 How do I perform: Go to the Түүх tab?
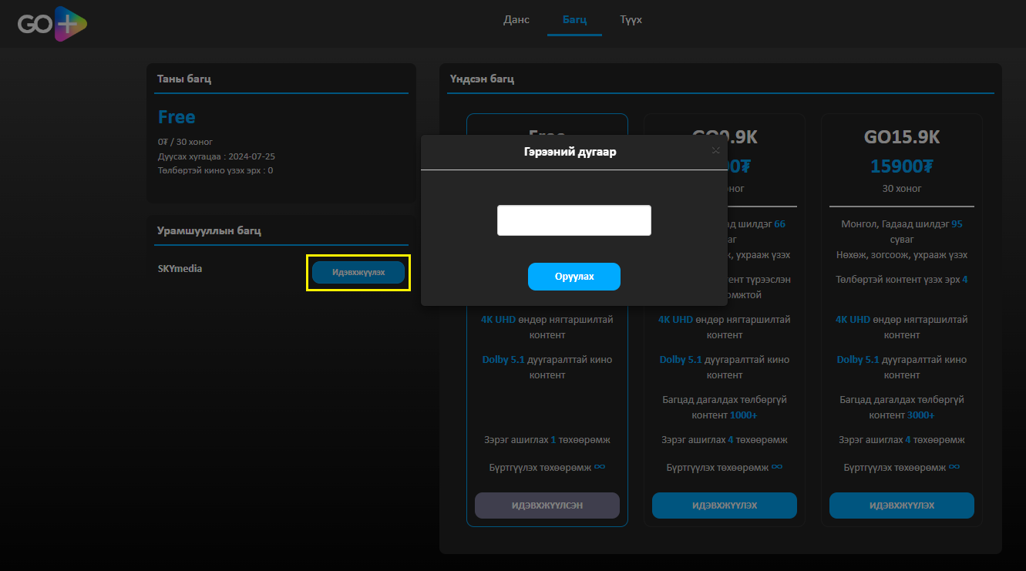pyautogui.click(x=631, y=19)
